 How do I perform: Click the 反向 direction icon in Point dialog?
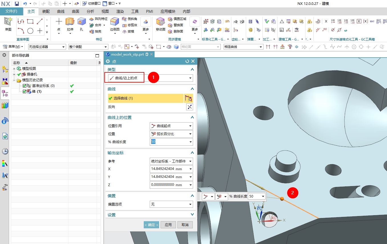[x=189, y=107]
